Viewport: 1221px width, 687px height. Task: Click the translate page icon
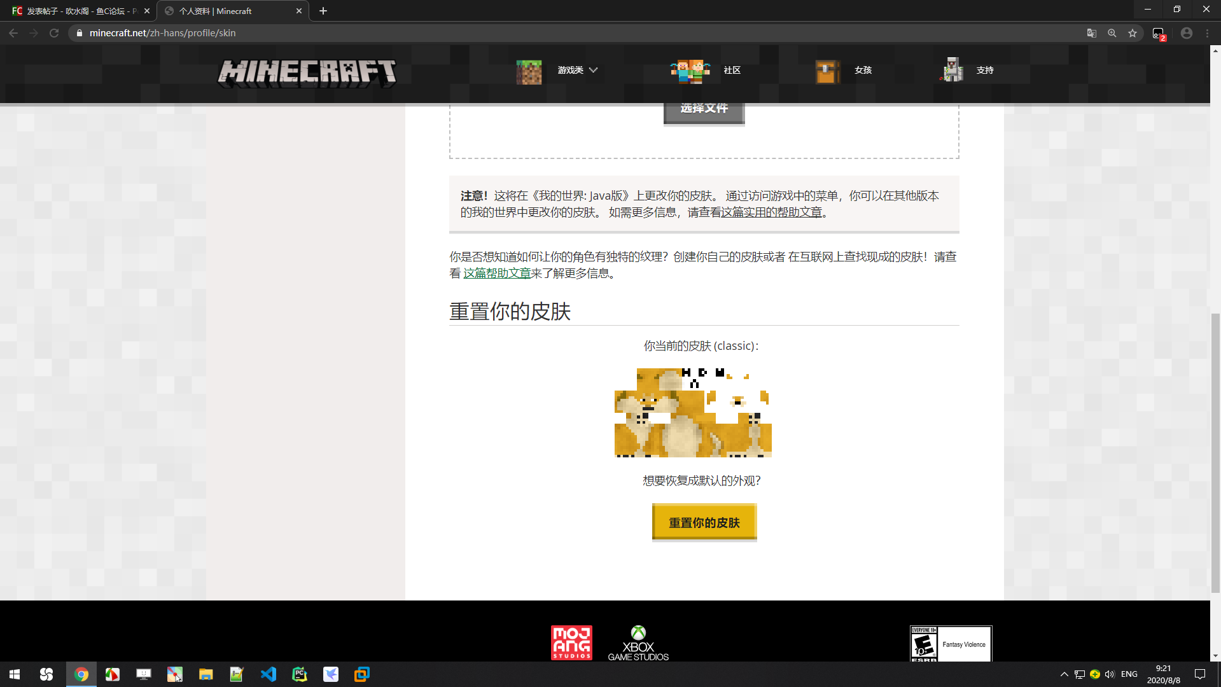click(x=1092, y=33)
